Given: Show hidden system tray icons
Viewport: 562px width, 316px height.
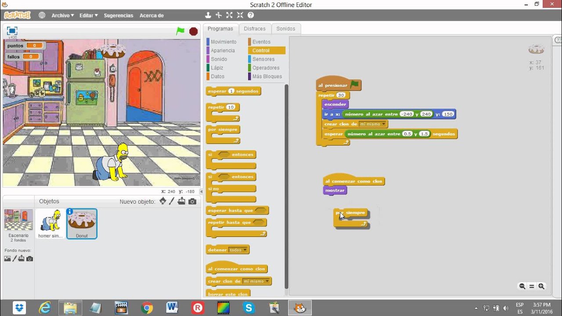Looking at the screenshot, I should (x=476, y=308).
